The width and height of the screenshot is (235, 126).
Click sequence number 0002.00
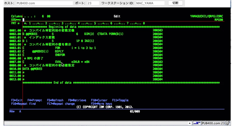point(15,34)
